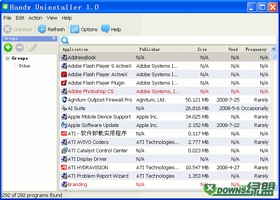Click the list scrollbar up arrow
The width and height of the screenshot is (280, 200).
(273, 49)
